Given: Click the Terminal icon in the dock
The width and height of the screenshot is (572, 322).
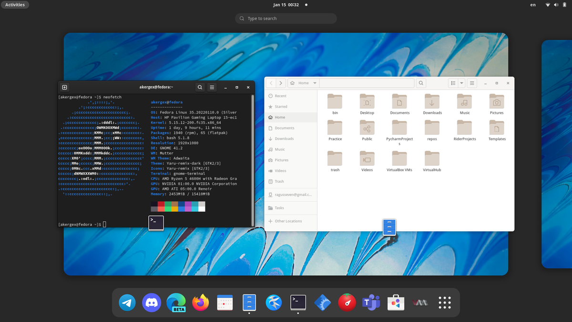Looking at the screenshot, I should coord(298,302).
